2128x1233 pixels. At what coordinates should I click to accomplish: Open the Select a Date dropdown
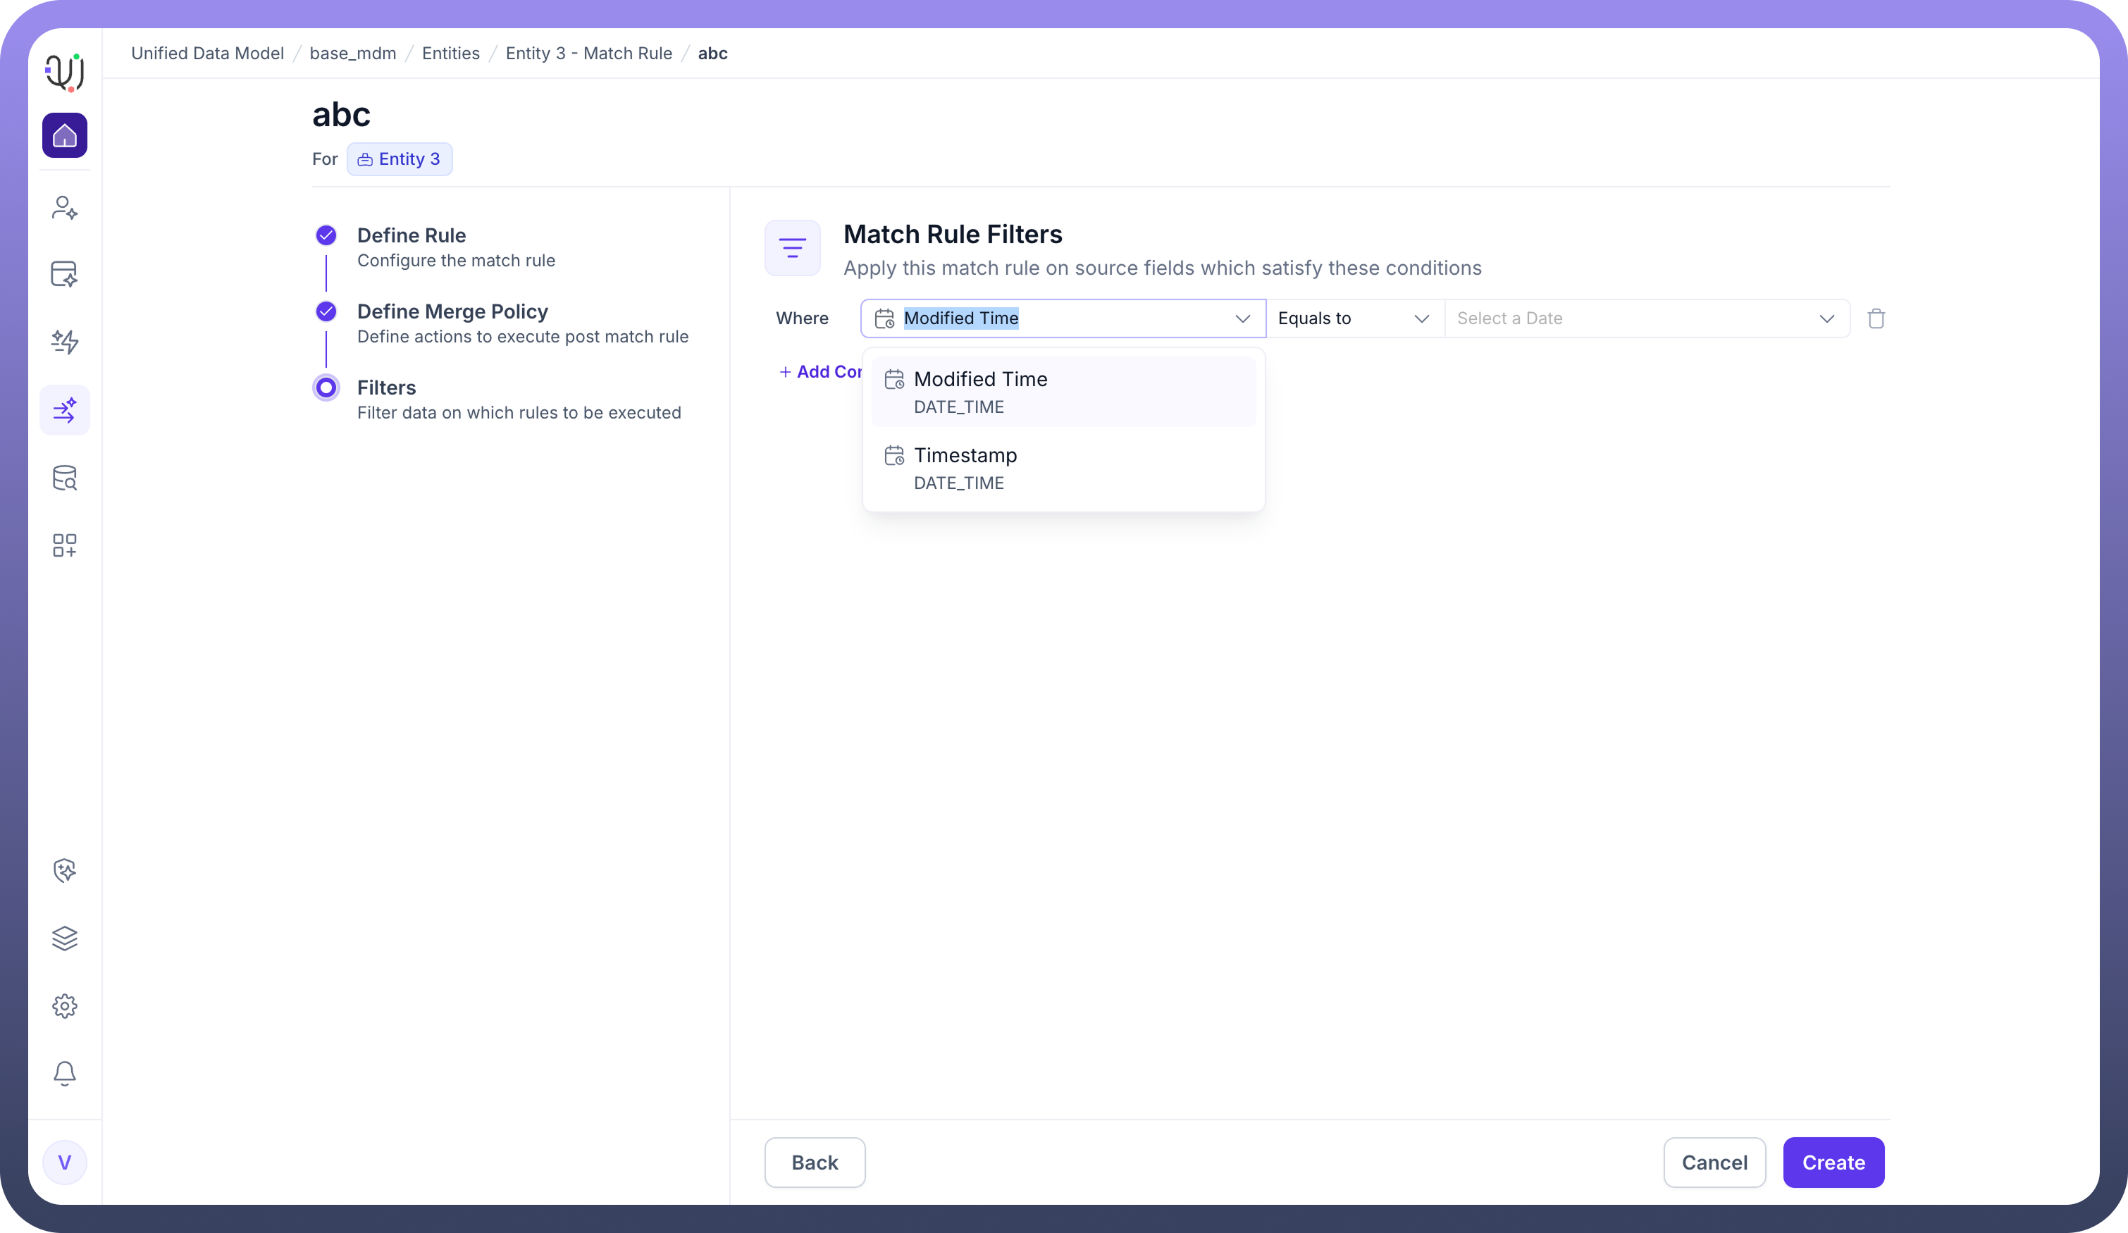[1645, 318]
